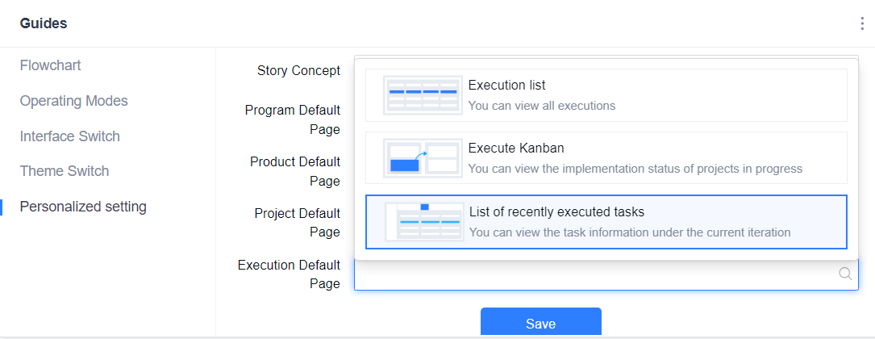The width and height of the screenshot is (875, 339).
Task: Select the Execution list option
Action: click(606, 95)
